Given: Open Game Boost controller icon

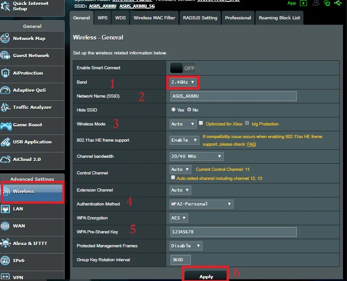Looking at the screenshot, I should coord(6,125).
